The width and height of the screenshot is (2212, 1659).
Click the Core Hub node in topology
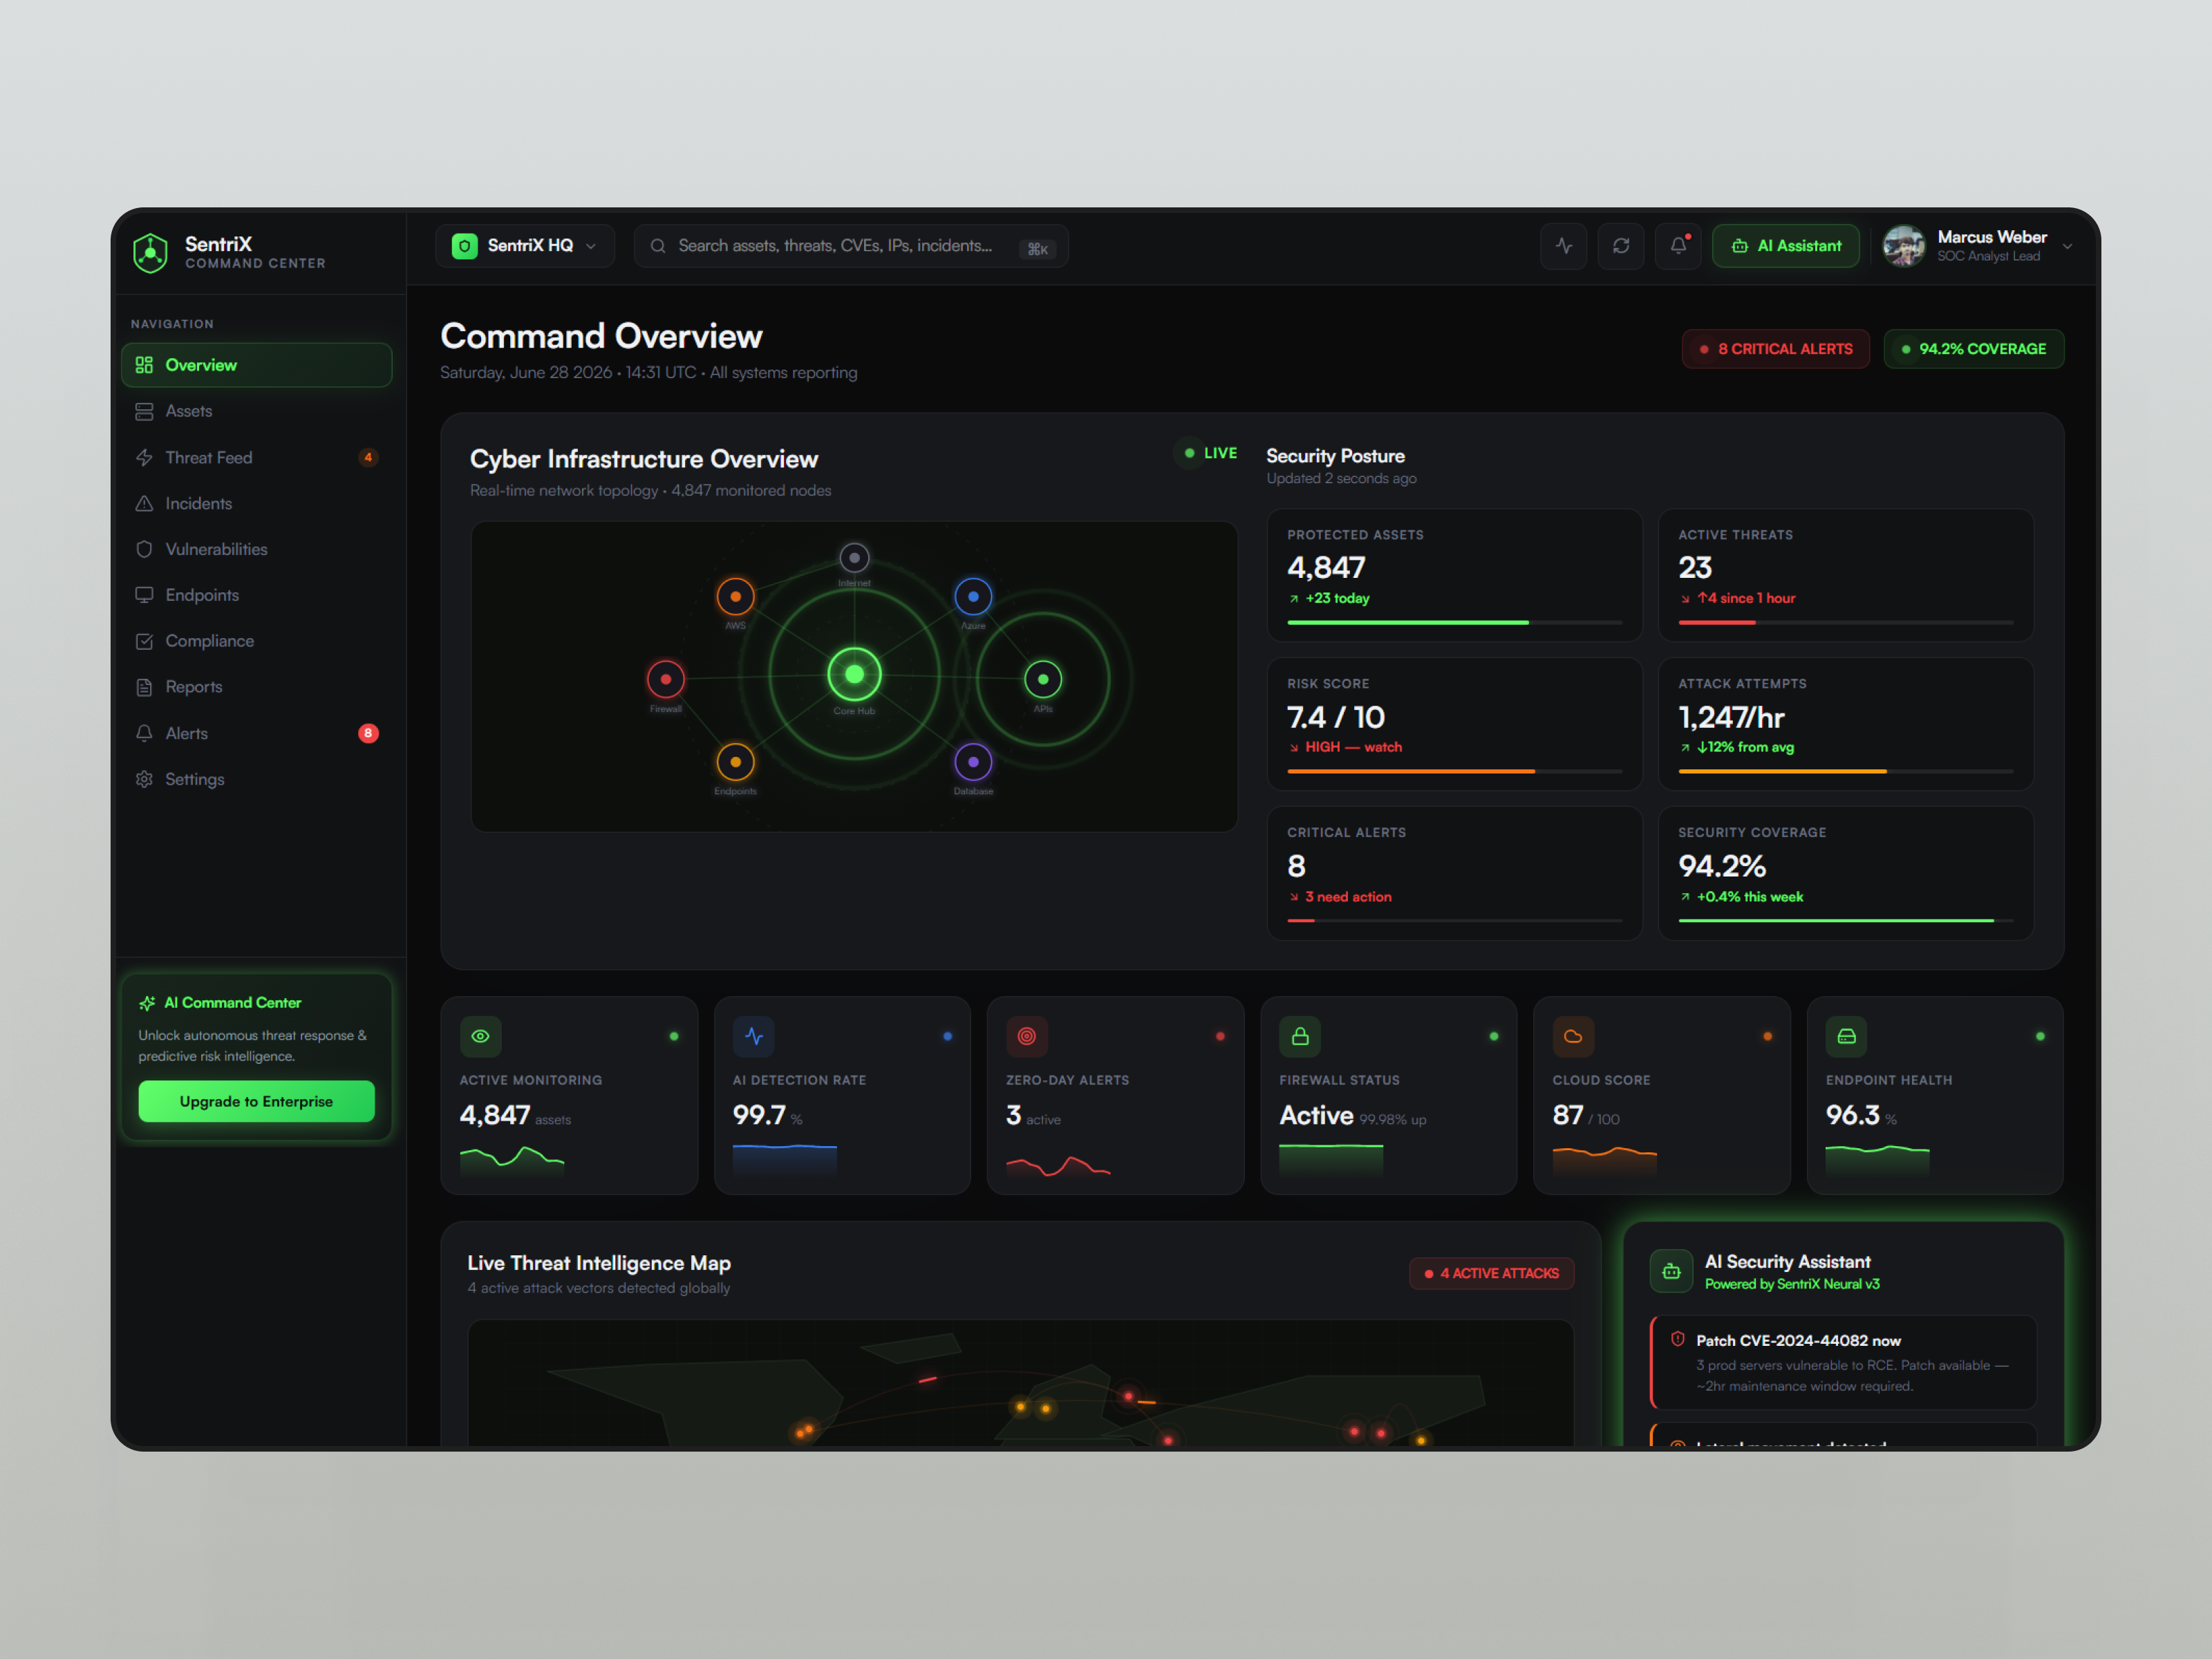(854, 675)
